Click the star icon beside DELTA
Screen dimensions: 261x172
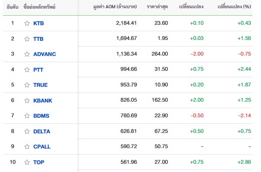click(x=27, y=132)
